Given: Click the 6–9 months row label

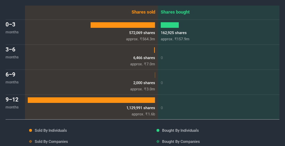Looking at the screenshot, I should tap(12, 78).
